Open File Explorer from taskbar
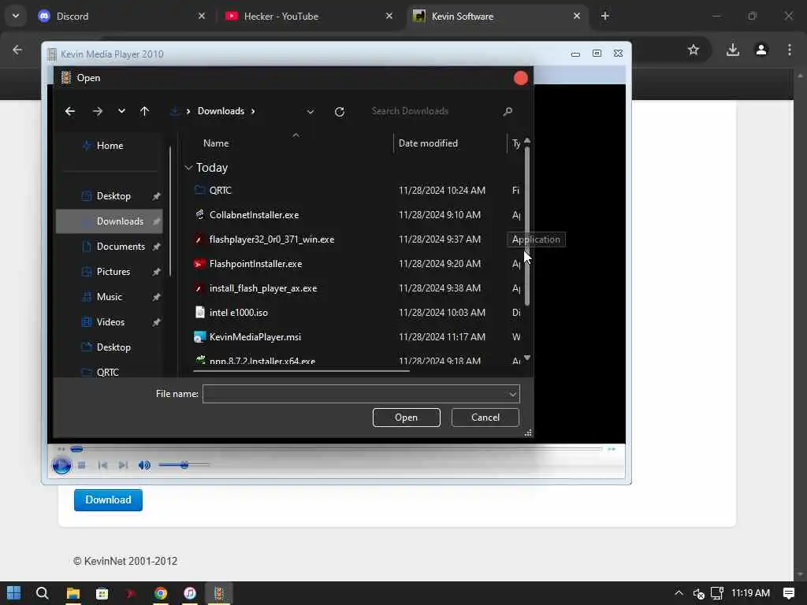This screenshot has height=605, width=807. [x=73, y=593]
